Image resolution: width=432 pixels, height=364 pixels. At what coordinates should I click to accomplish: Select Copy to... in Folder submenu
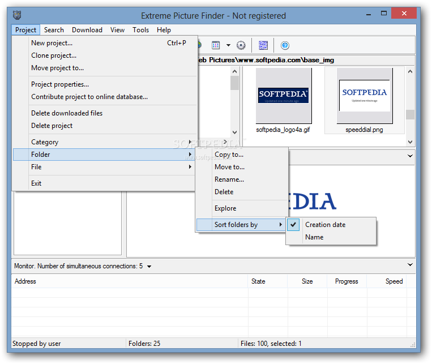coord(242,155)
